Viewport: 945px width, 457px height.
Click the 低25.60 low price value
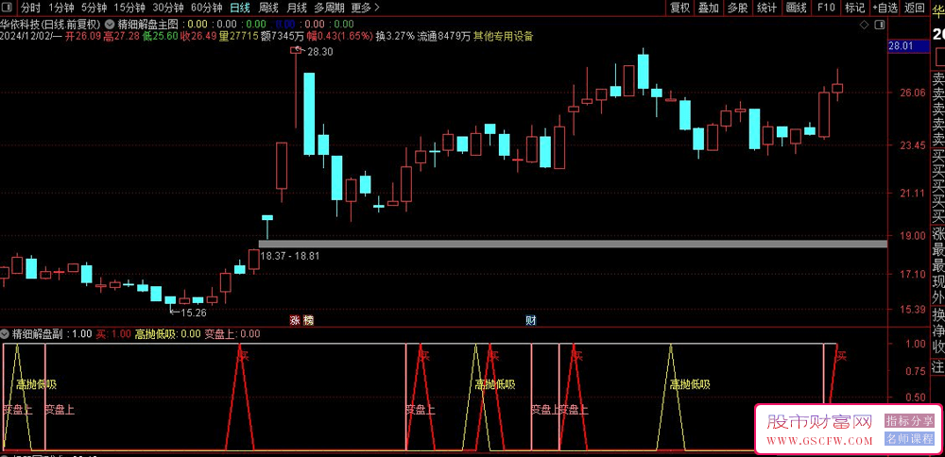tap(161, 36)
